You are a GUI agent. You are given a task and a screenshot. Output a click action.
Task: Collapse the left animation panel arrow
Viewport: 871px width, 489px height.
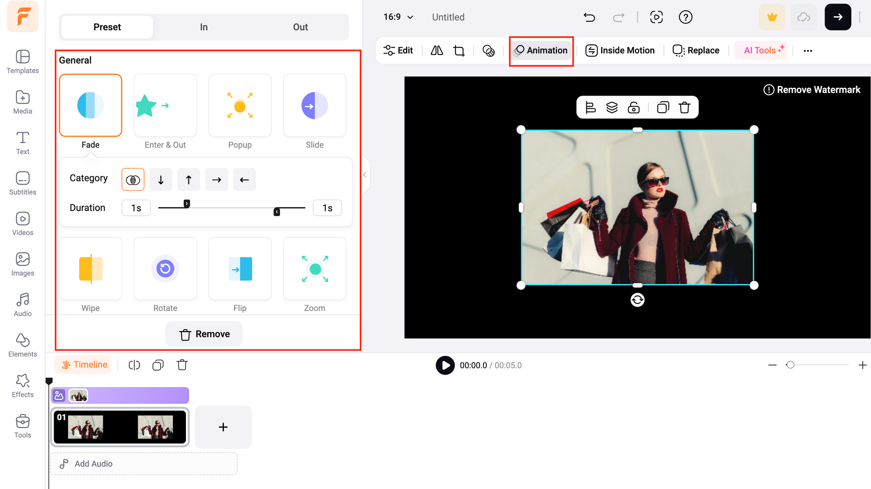[365, 175]
